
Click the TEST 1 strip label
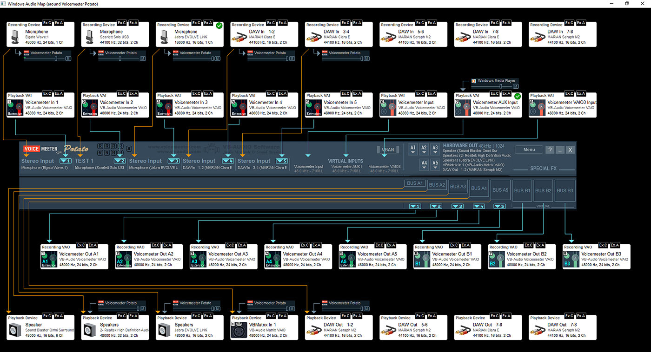84,161
